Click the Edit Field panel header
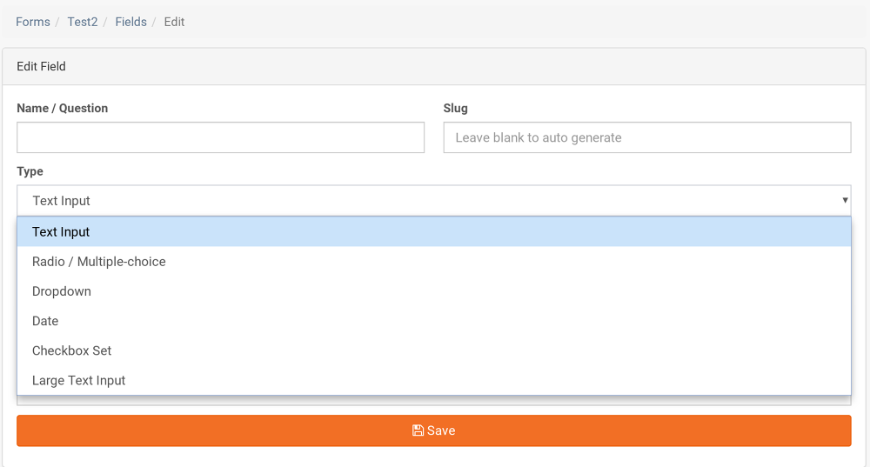 pos(434,67)
